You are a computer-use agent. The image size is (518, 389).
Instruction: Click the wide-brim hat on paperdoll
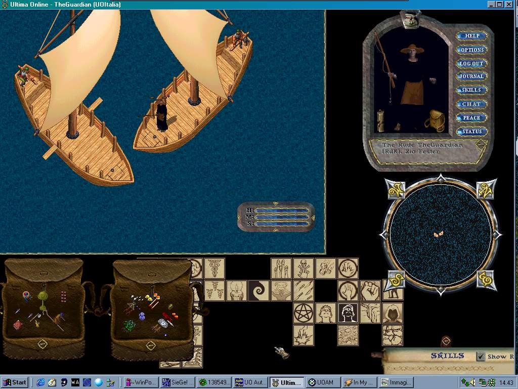point(412,49)
